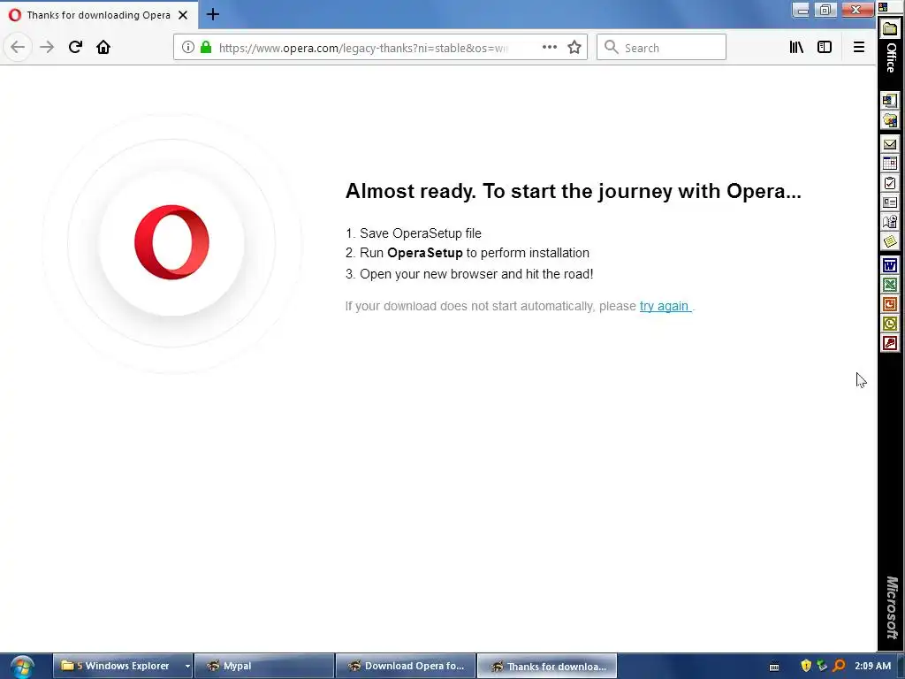Compose a New Message from Office bar
This screenshot has width=905, height=679.
pyautogui.click(x=890, y=144)
